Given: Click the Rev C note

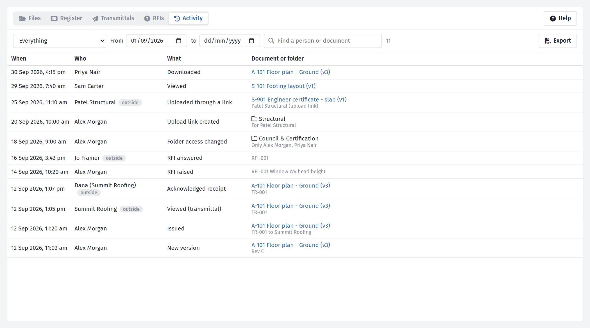Looking at the screenshot, I should point(258,251).
